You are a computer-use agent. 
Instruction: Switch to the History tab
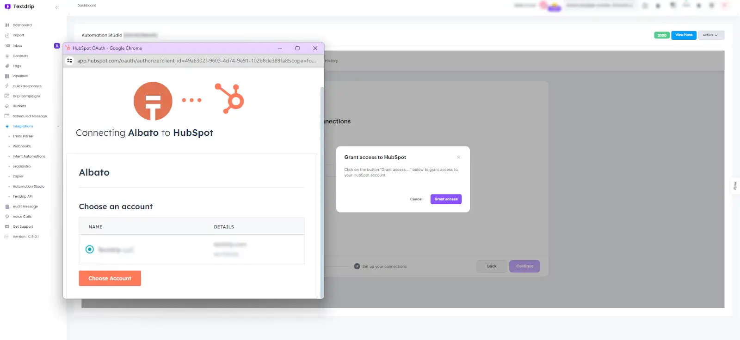coord(331,61)
